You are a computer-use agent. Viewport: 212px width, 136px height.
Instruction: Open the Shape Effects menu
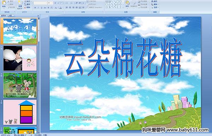point(143,7)
